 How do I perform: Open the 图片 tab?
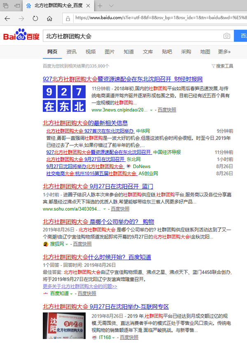click(x=110, y=52)
